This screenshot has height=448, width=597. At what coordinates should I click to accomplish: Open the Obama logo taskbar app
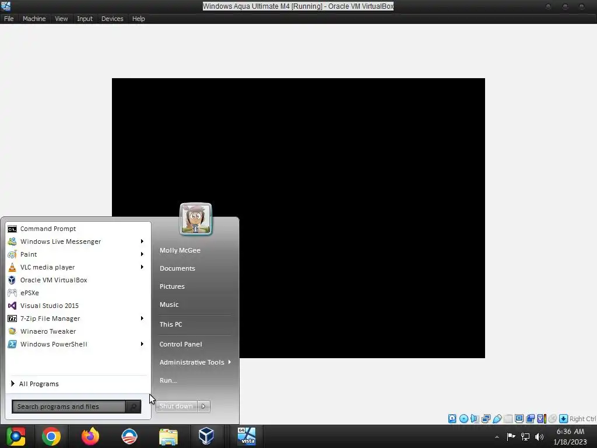coord(129,436)
